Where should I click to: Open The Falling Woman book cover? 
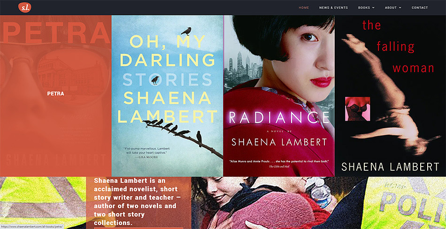coord(390,96)
